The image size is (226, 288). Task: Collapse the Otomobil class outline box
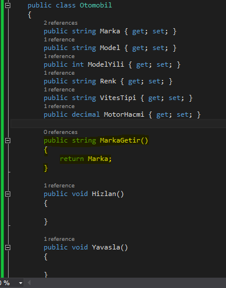pyautogui.click(x=7, y=5)
